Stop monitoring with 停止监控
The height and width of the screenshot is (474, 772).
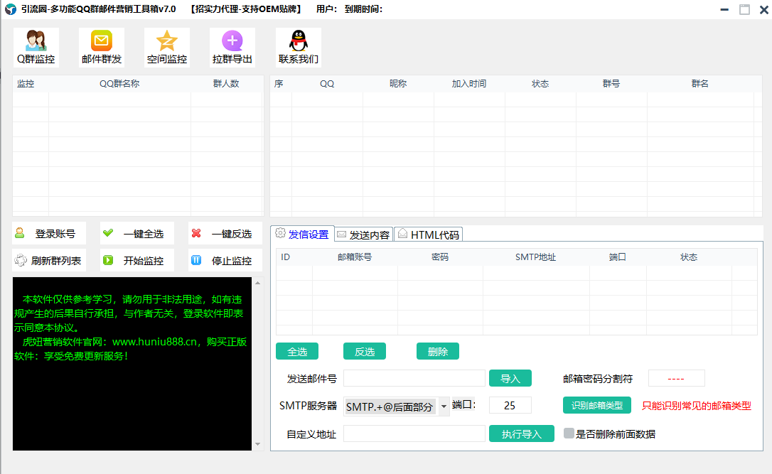coord(225,260)
